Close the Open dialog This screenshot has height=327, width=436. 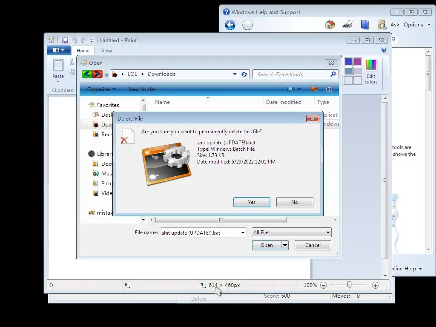[331, 63]
